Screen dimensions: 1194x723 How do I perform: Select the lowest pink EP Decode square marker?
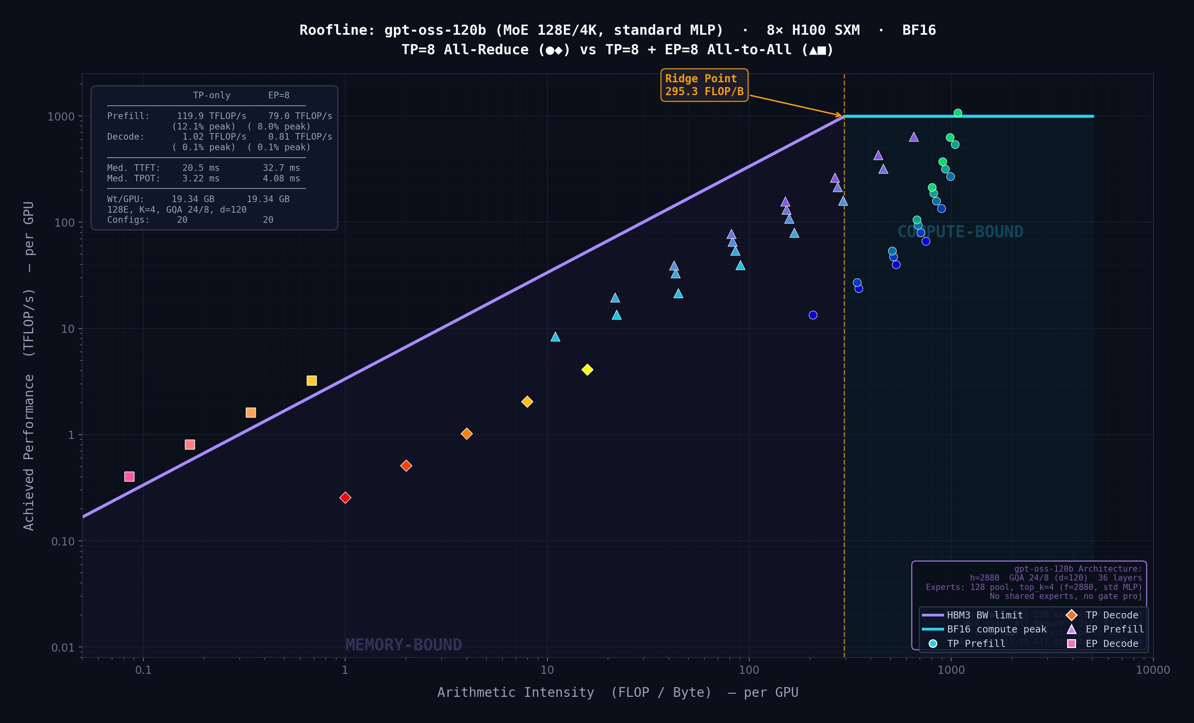129,476
